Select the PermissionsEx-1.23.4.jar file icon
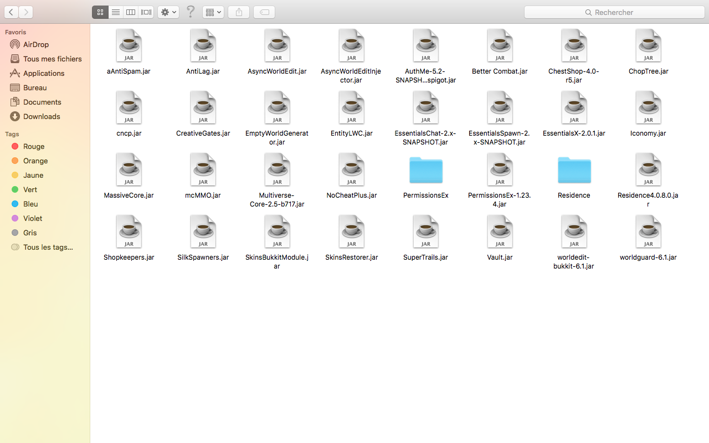The width and height of the screenshot is (709, 443). [500, 169]
